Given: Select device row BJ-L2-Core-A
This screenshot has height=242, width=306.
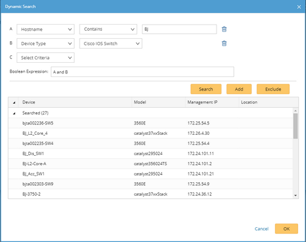Looking at the screenshot, I should click(151, 164).
